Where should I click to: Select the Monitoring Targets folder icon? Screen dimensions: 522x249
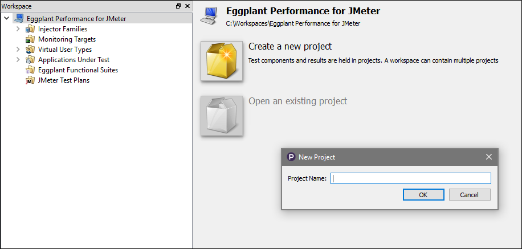pos(30,39)
